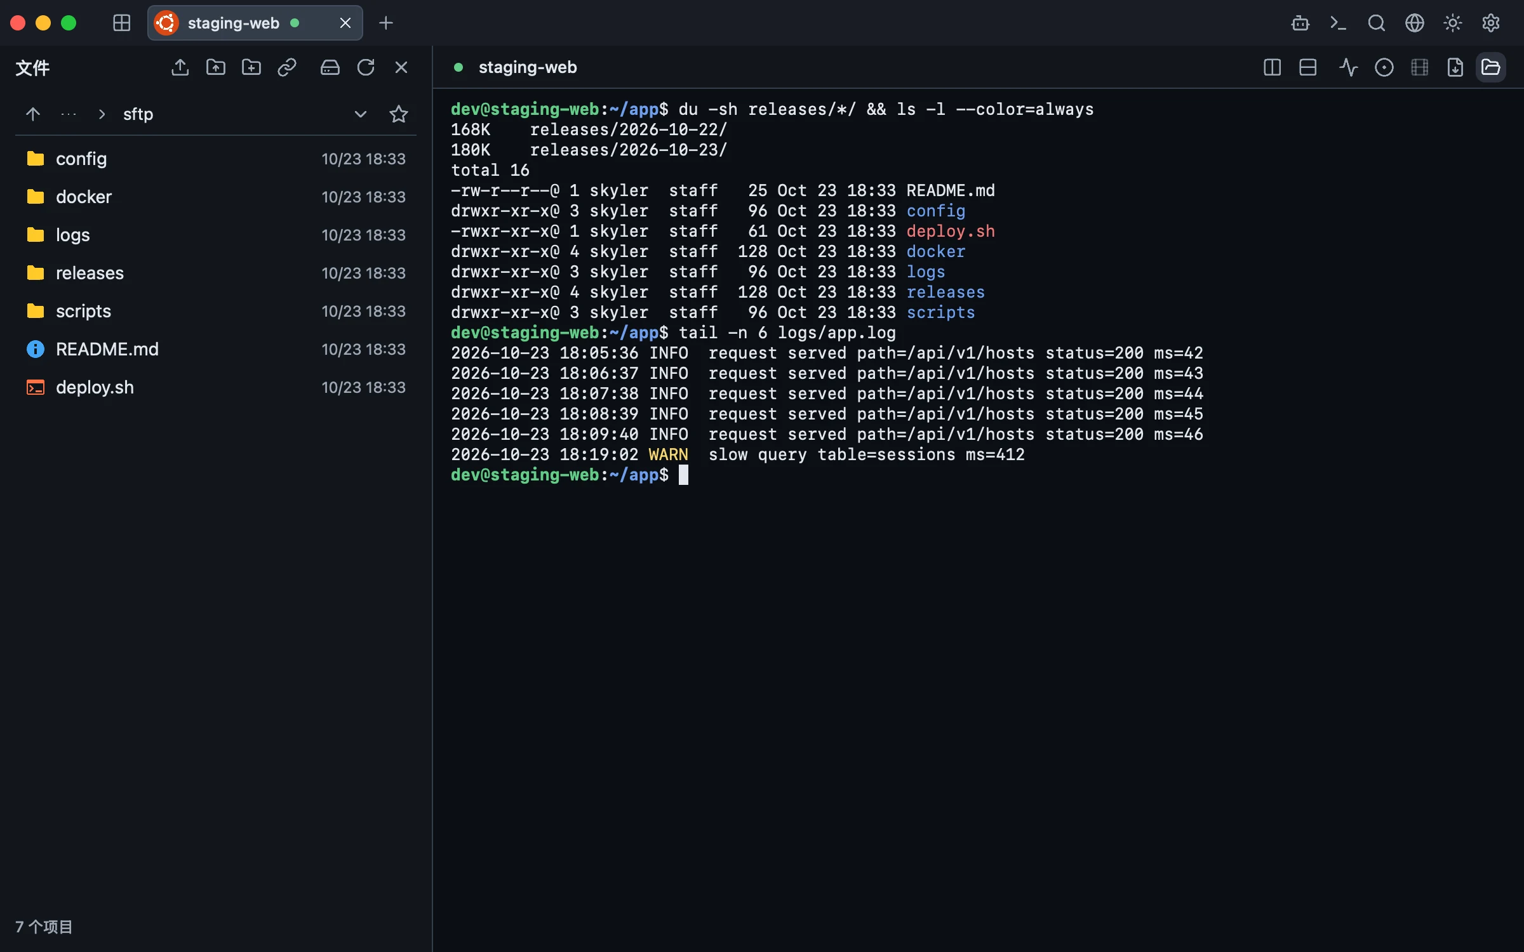Toggle light/dark theme sun icon
This screenshot has width=1524, height=952.
pyautogui.click(x=1452, y=23)
